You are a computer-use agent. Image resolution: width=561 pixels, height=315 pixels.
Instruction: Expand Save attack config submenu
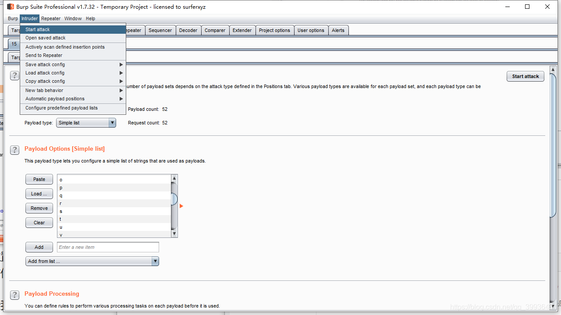click(73, 64)
